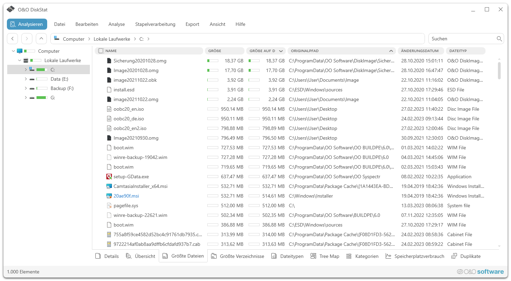Select winre-backup-22621.wim file name

click(140, 215)
